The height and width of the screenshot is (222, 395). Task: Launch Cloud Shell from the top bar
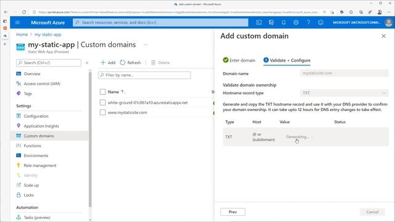[259, 22]
